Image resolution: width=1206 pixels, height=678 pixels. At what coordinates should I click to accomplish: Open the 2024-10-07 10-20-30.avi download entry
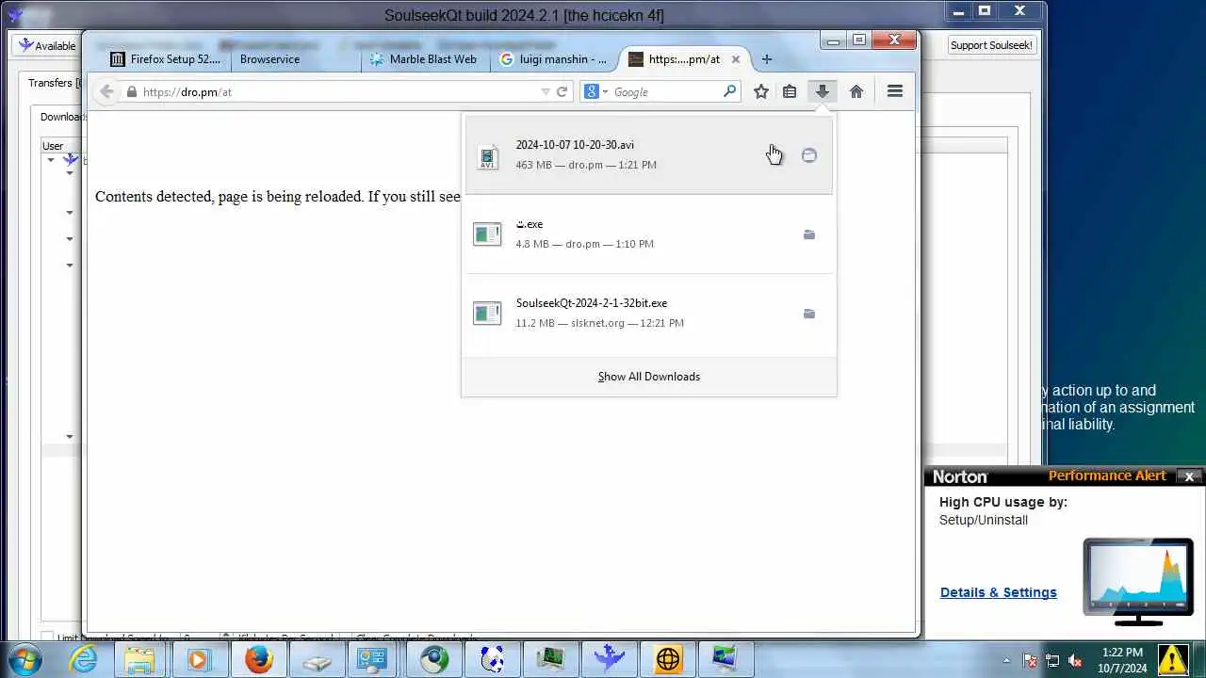pos(648,155)
